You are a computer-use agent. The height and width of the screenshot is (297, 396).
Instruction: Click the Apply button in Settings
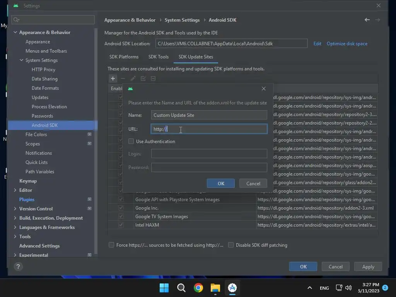[x=368, y=266]
